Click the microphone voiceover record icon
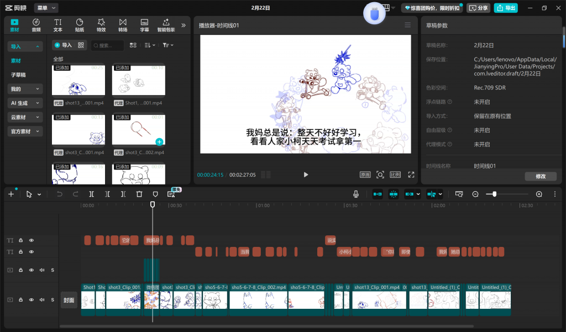 (x=356, y=194)
